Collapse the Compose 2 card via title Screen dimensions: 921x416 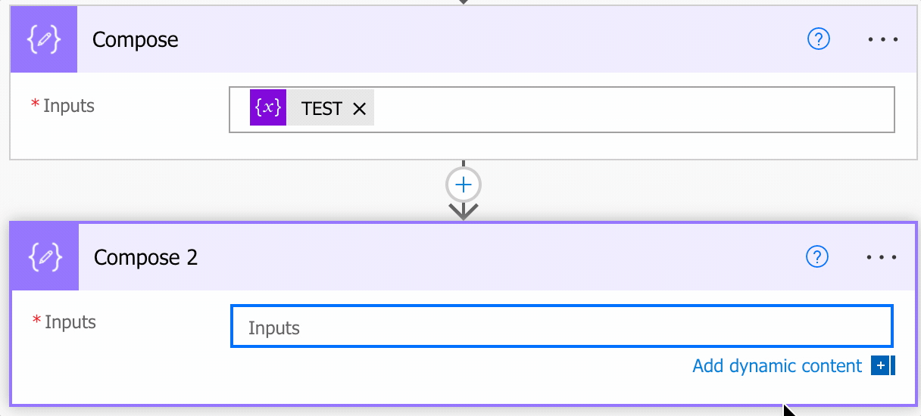click(145, 258)
